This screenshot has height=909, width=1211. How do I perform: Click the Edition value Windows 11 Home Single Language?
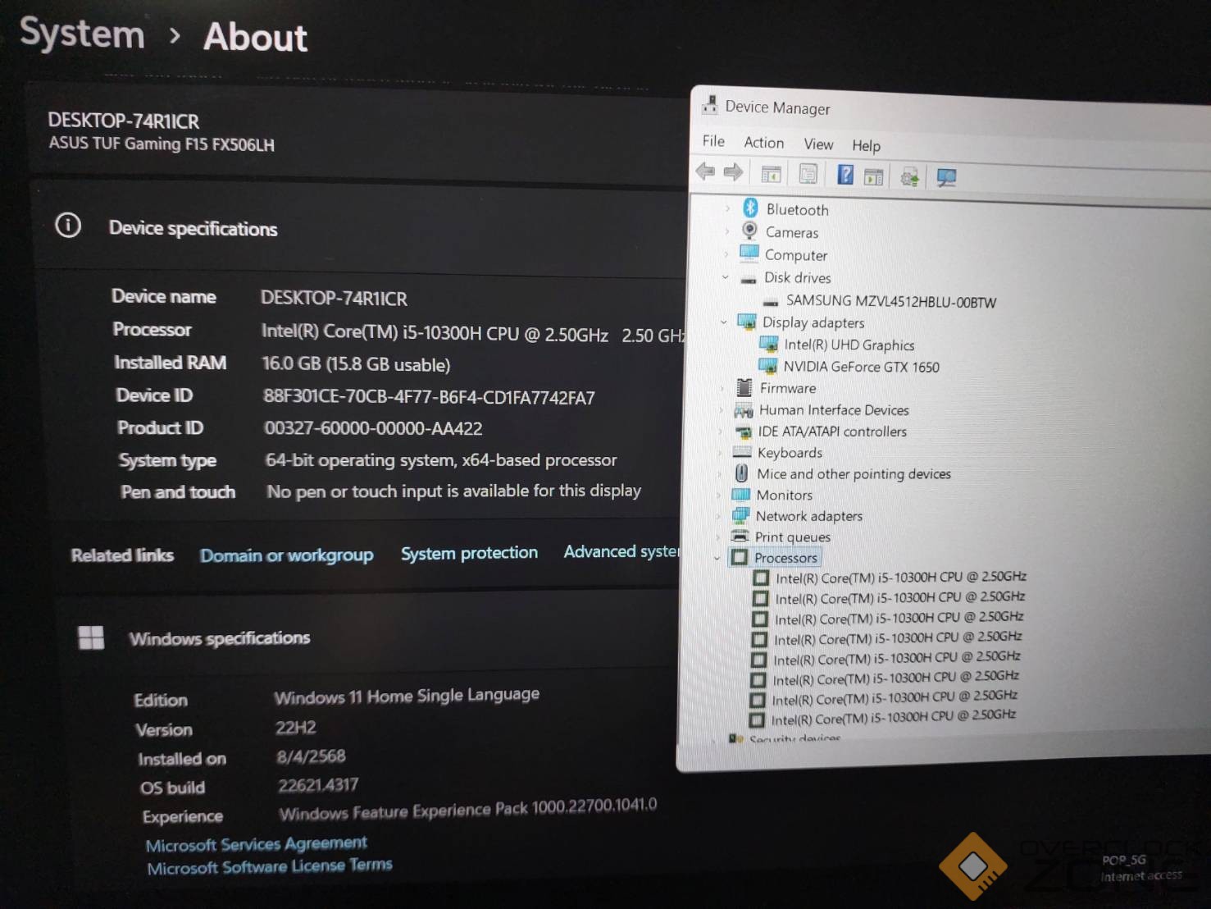(407, 696)
